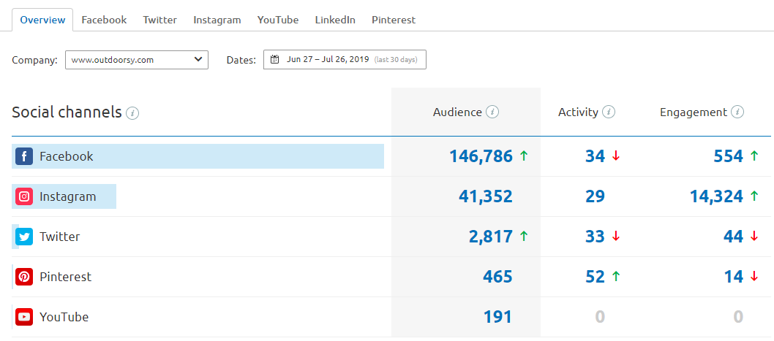Switch to the Instagram tab
774x341 pixels.
pyautogui.click(x=217, y=20)
